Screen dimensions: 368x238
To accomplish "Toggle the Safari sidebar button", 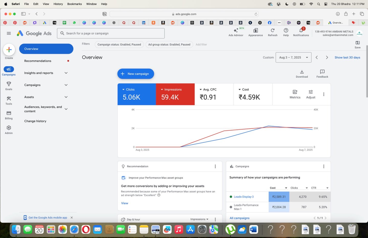I will (x=23, y=14).
